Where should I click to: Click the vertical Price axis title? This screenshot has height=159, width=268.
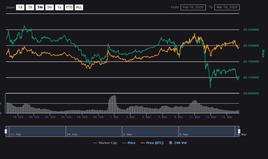point(263,54)
